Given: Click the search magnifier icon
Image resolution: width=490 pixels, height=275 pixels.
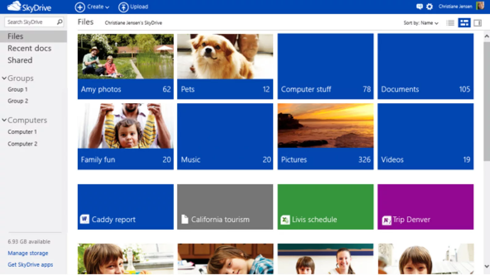Looking at the screenshot, I should click(59, 22).
